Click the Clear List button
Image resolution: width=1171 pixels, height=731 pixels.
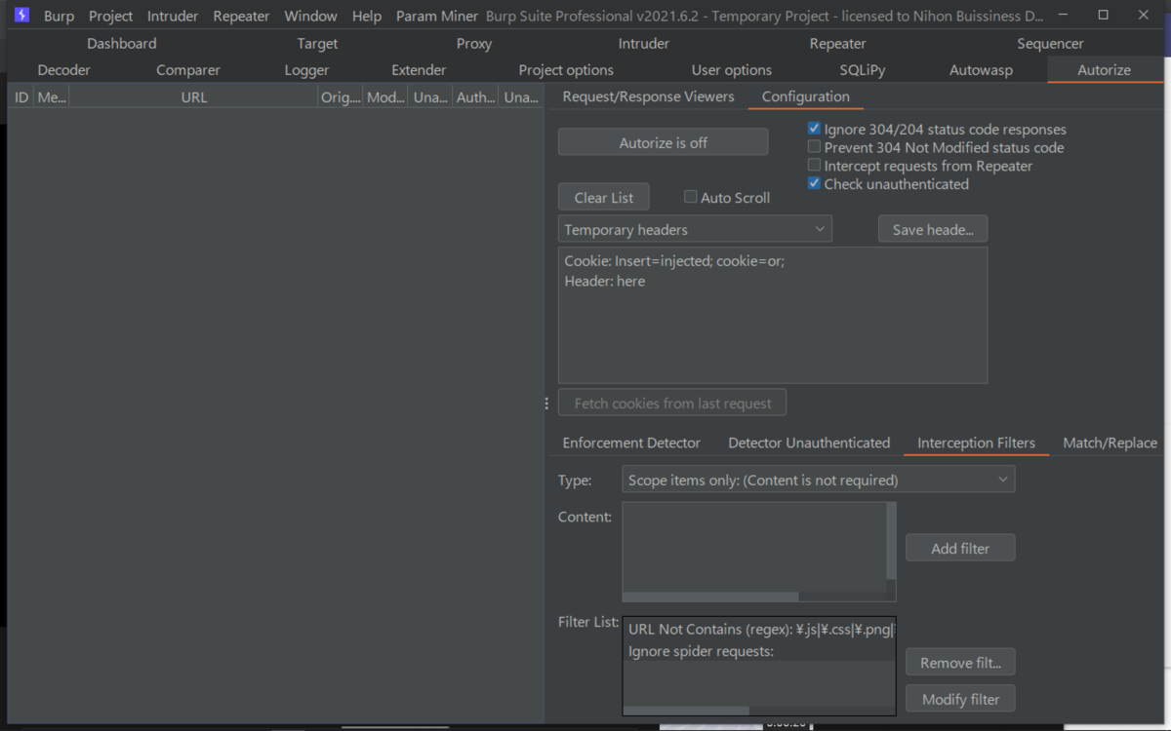coord(604,197)
